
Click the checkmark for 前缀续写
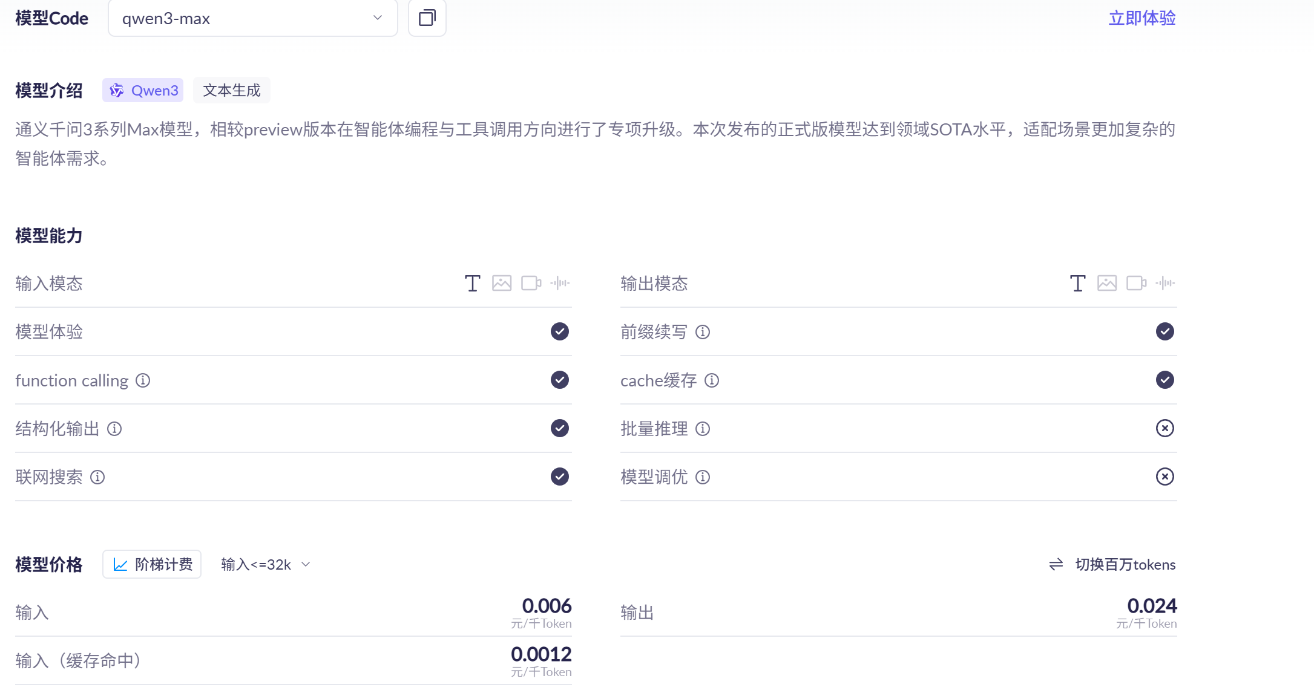pos(1165,331)
